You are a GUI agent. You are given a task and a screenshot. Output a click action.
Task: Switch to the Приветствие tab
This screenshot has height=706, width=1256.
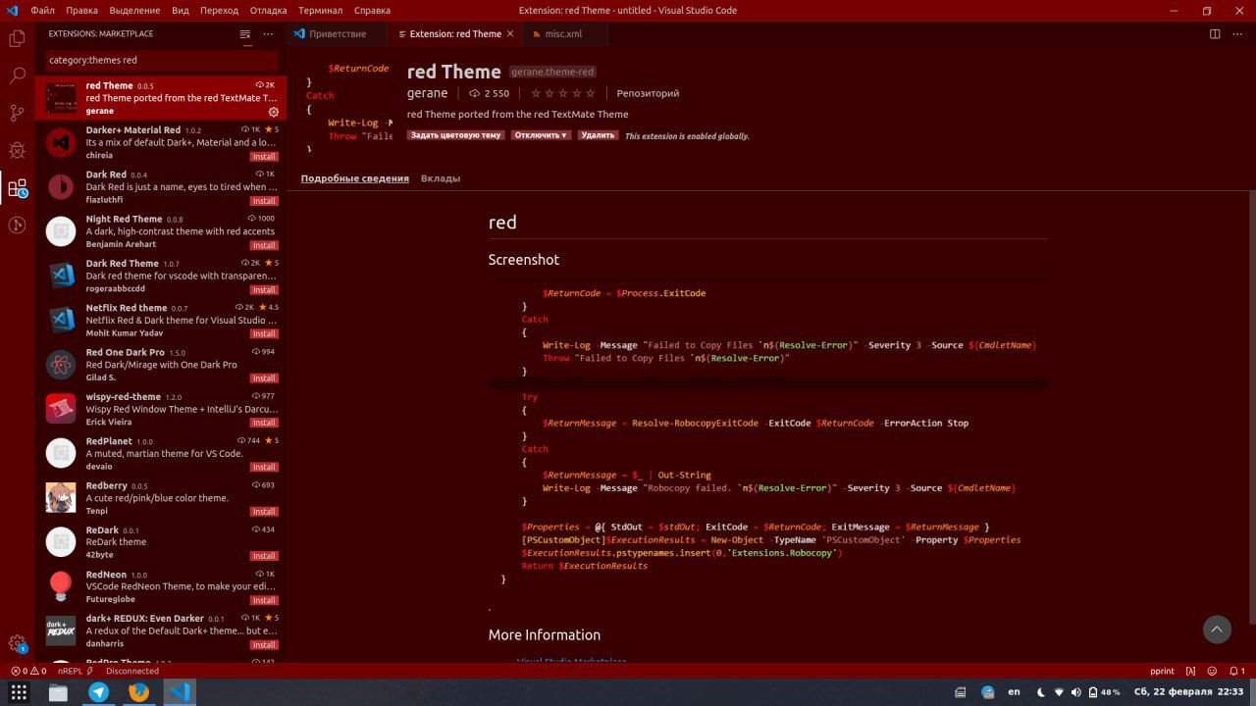(338, 34)
